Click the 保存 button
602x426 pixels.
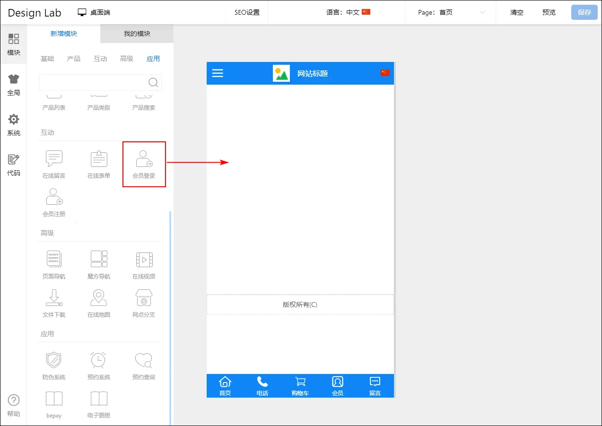point(584,12)
